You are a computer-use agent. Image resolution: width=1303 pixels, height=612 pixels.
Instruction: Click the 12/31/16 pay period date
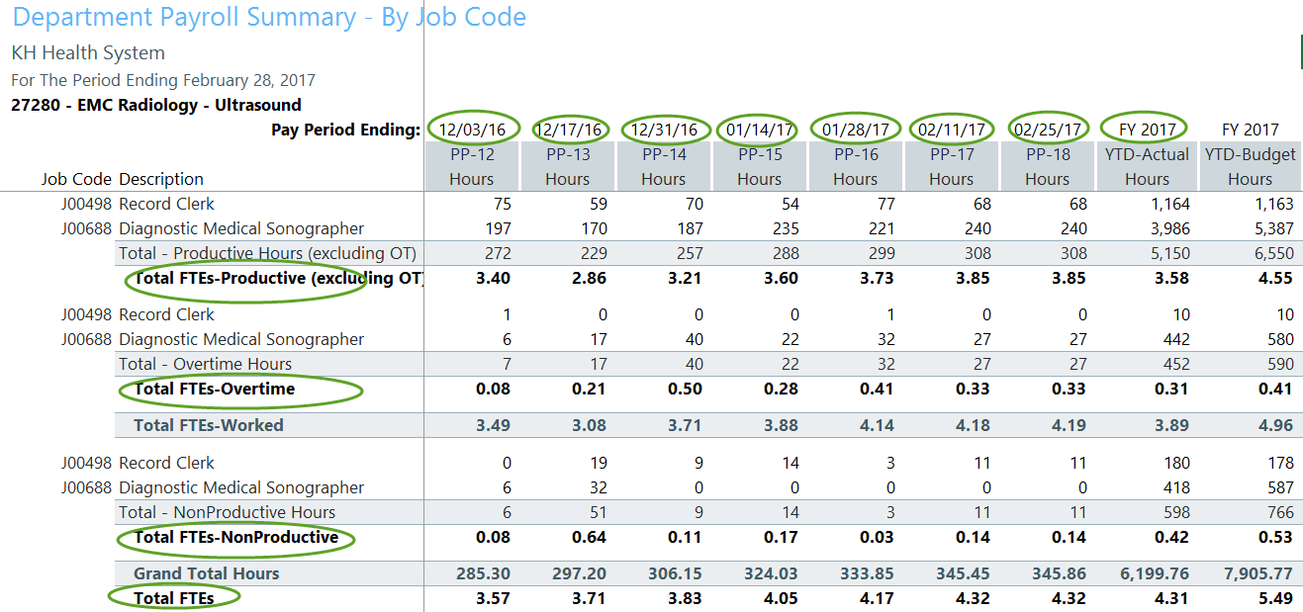point(666,130)
